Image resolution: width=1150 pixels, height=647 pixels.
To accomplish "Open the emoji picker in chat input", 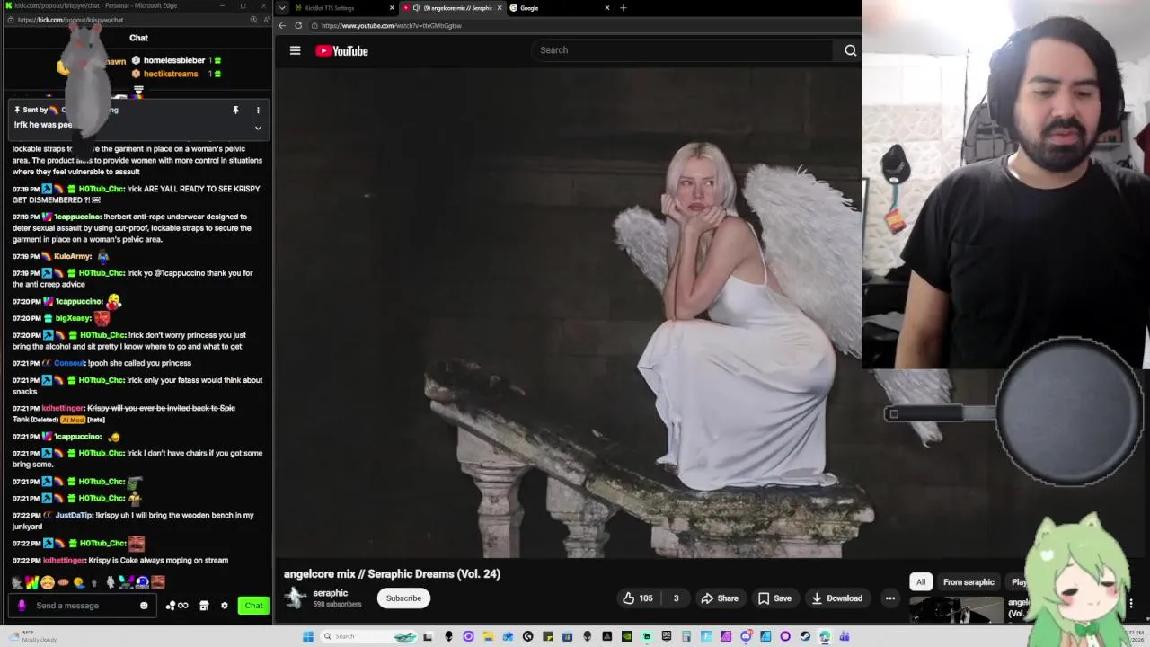I will [144, 606].
